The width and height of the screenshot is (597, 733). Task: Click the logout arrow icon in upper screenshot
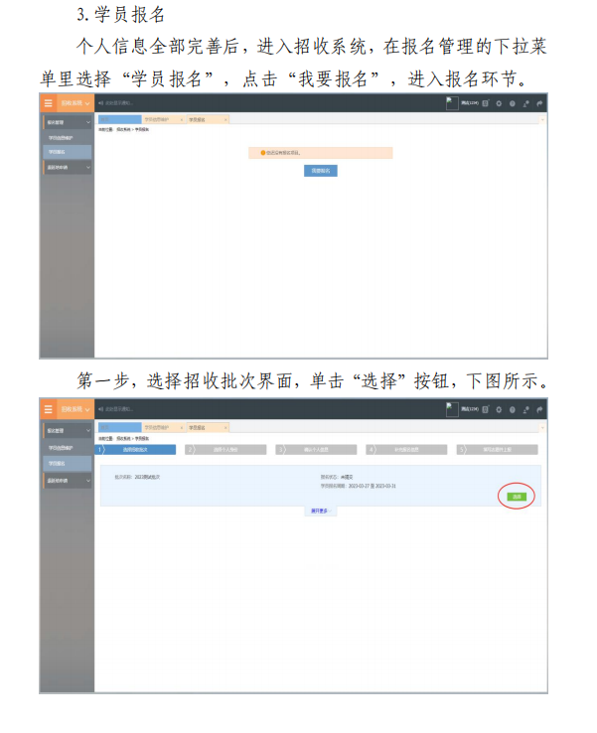coord(539,103)
